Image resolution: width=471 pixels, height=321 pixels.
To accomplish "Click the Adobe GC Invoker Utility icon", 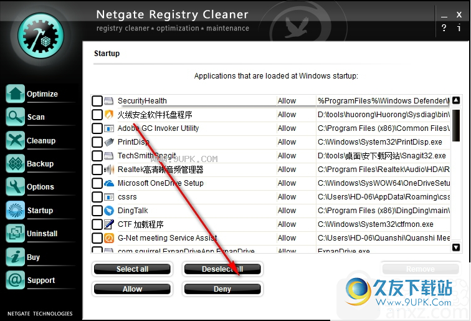I will (x=109, y=128).
